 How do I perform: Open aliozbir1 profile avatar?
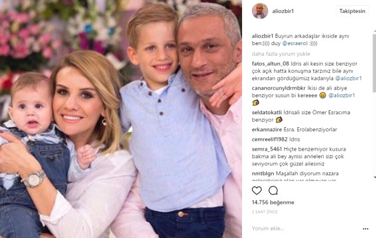[260, 11]
